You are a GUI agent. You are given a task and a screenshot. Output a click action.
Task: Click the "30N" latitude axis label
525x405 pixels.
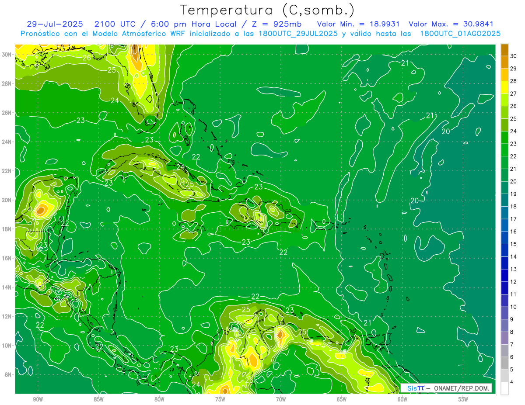pyautogui.click(x=7, y=54)
